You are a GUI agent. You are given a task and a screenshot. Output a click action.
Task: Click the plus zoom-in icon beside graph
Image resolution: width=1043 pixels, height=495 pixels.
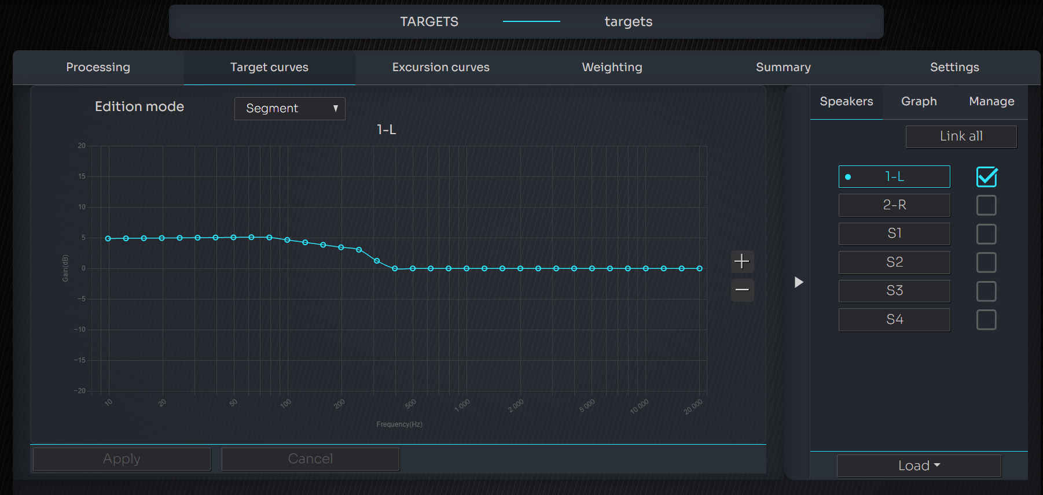[x=742, y=261]
